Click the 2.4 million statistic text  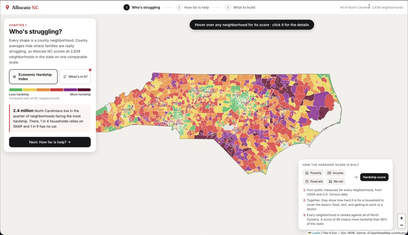(23, 111)
